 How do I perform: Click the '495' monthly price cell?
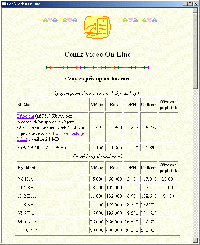(x=97, y=128)
